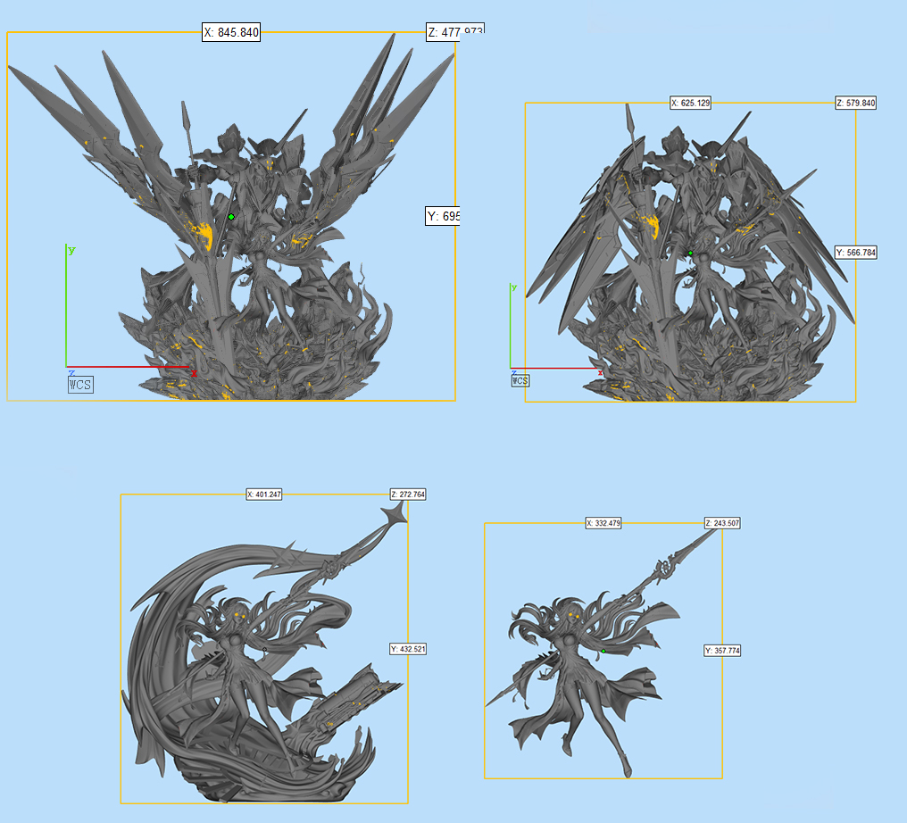Image resolution: width=907 pixels, height=823 pixels.
Task: Click the WCS icon under the 845.840-wide model
Action: [x=79, y=385]
